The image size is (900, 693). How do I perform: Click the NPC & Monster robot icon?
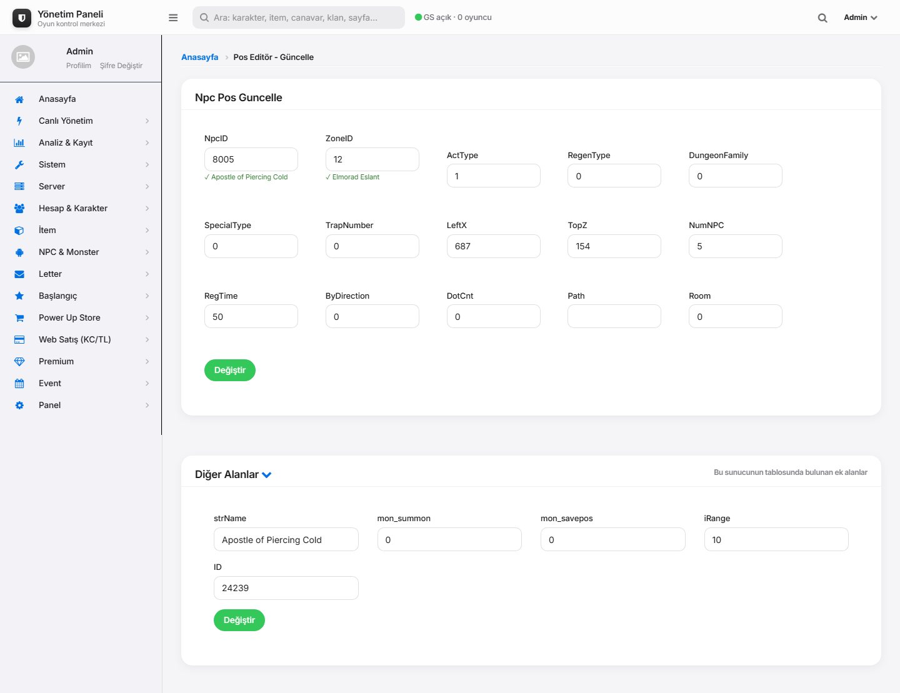(x=19, y=252)
